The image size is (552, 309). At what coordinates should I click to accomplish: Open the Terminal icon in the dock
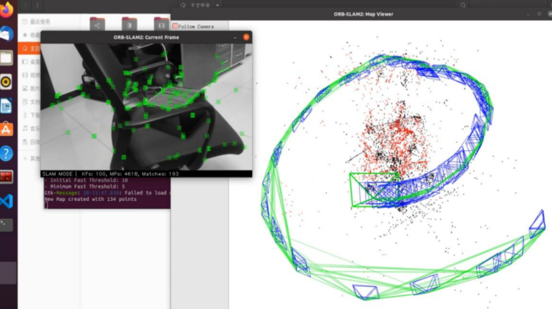(x=6, y=225)
